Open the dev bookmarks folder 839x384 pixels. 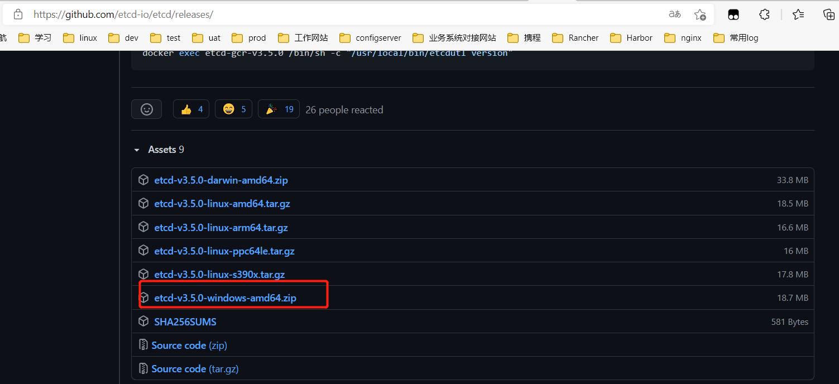(x=124, y=38)
